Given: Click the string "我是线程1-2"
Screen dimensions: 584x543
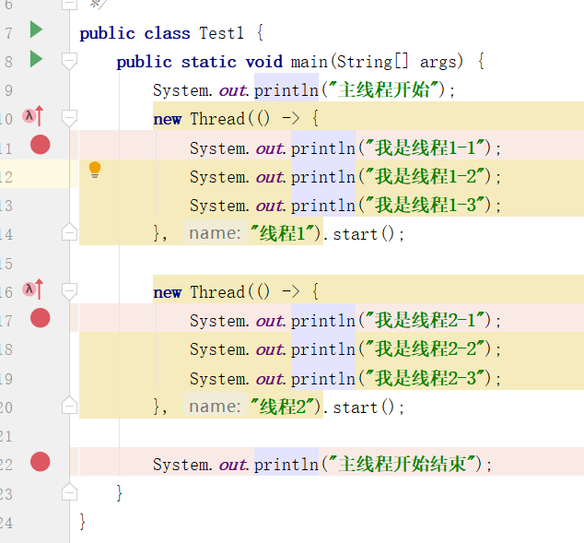Looking at the screenshot, I should click(x=426, y=176).
